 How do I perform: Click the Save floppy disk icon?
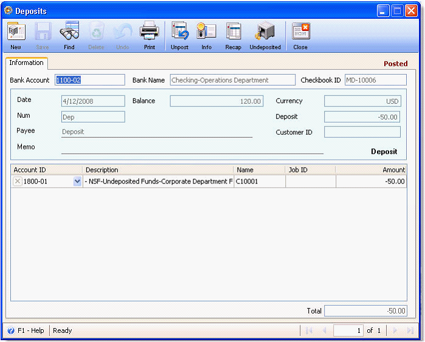click(43, 32)
